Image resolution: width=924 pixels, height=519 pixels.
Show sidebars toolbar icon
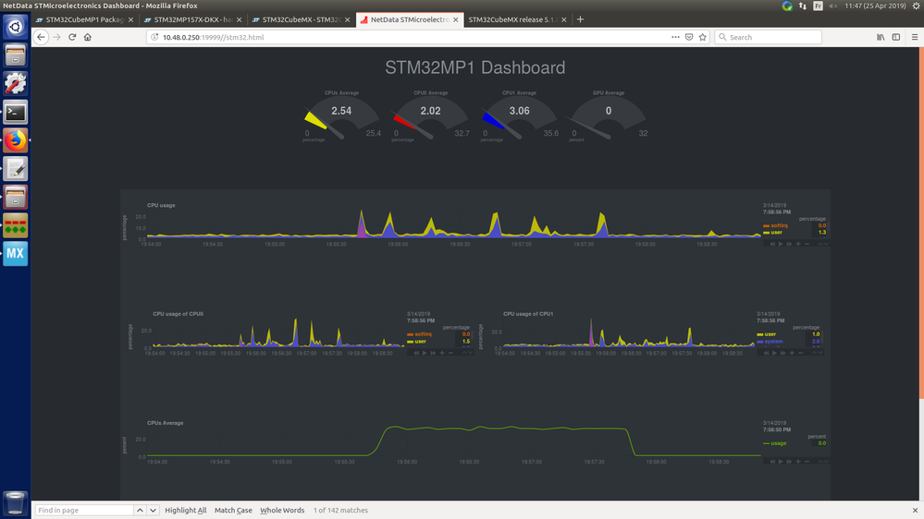click(895, 37)
